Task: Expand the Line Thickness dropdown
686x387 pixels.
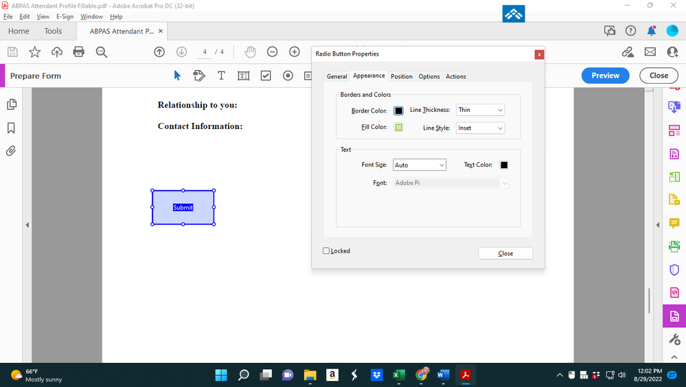Action: 481,110
